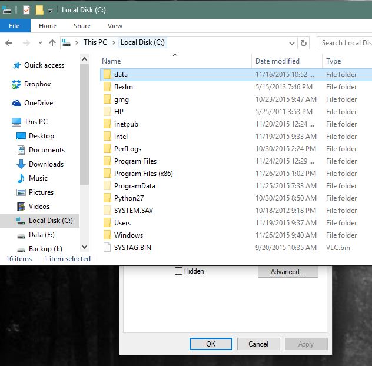Select the Program Files (x86) folder icon
Screen dimensions: 372x366
click(x=107, y=173)
